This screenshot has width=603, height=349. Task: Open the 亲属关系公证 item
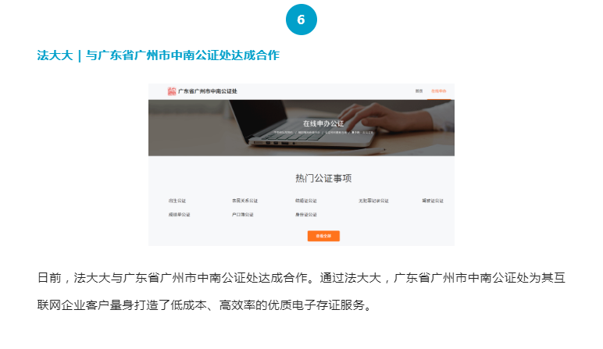pyautogui.click(x=244, y=201)
